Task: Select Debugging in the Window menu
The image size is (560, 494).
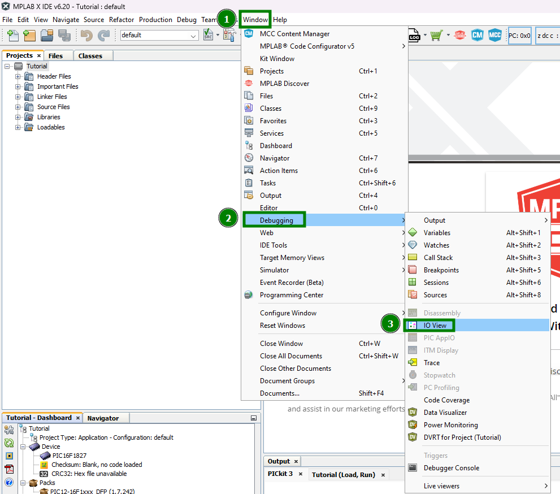Action: click(x=324, y=220)
